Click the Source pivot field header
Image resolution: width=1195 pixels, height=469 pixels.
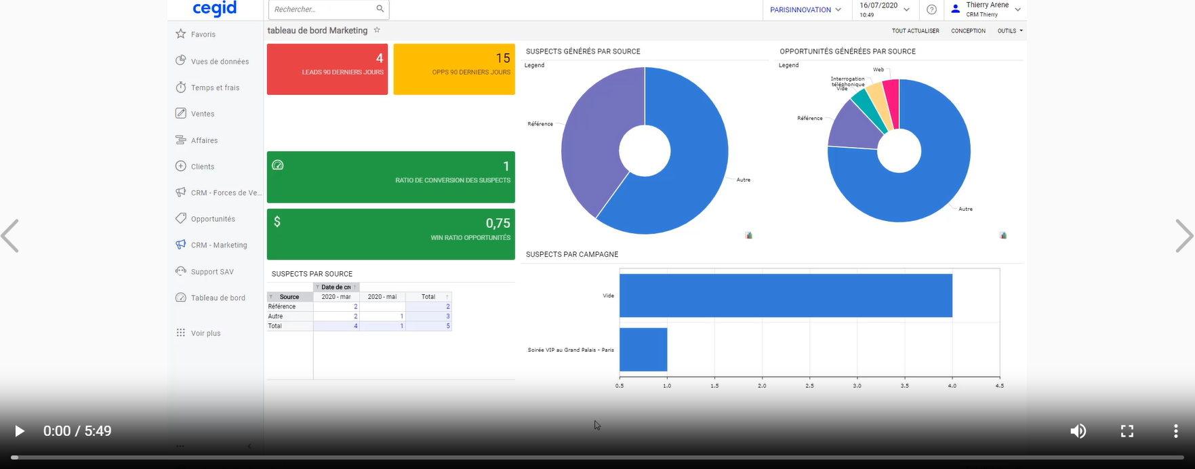click(289, 297)
